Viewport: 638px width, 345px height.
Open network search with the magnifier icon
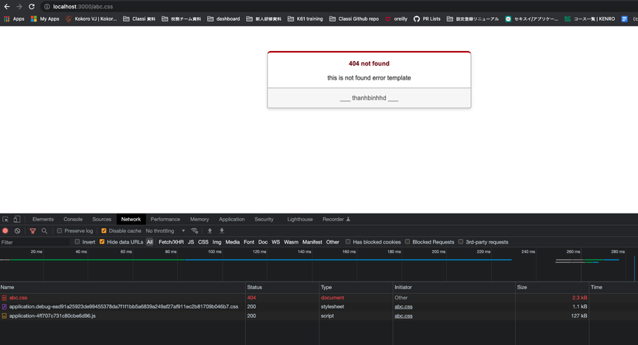pyautogui.click(x=44, y=231)
